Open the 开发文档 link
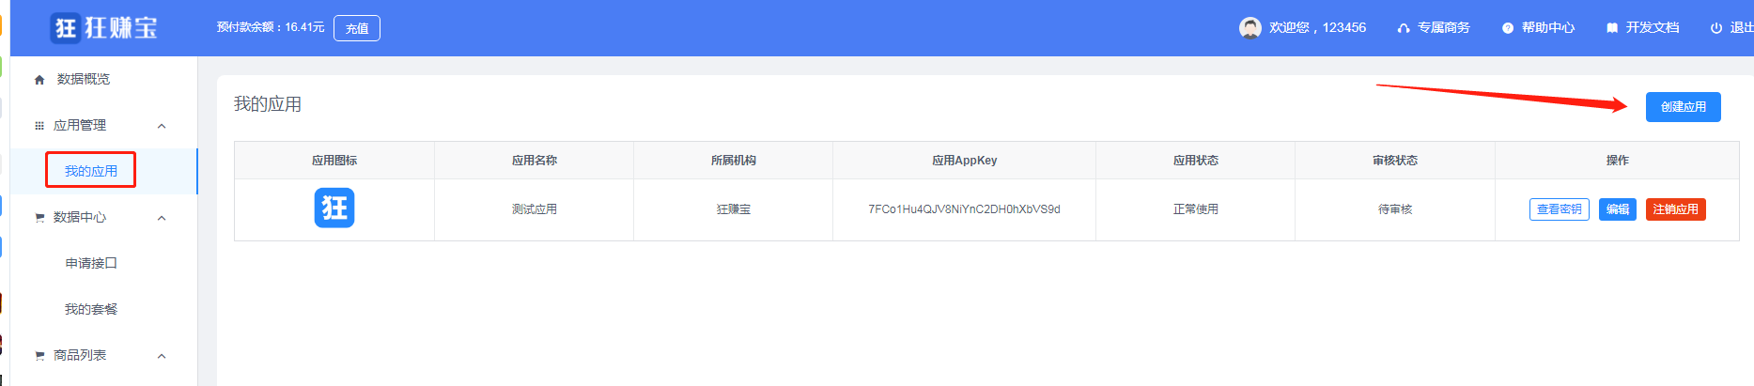 (x=1653, y=28)
